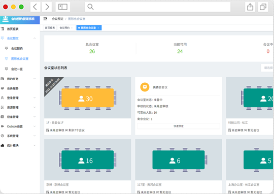The width and height of the screenshot is (274, 194).
Task: Select the yellow 30-person meeting room thumbnail
Action: tap(88, 98)
